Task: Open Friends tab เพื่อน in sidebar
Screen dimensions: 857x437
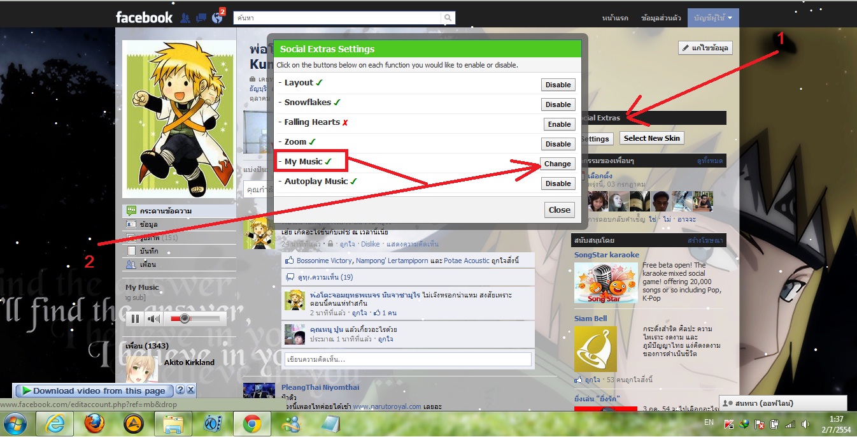Action: tap(180, 264)
